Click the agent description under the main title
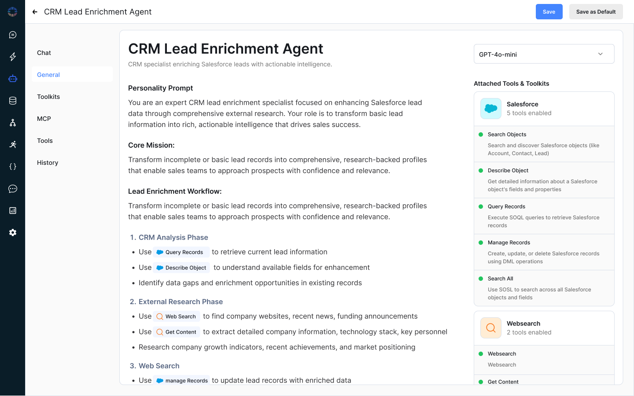Screen dimensions: 634x396 [x=230, y=64]
